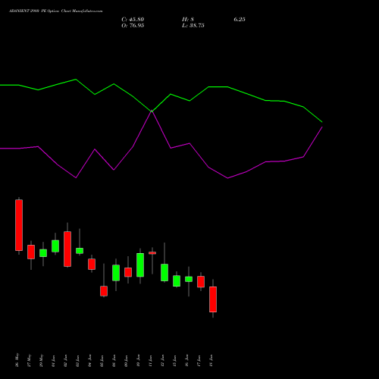Viewport: 379px width, 379px height.
Task: Click the tall green 10 Jun candlestick
Action: [140, 265]
